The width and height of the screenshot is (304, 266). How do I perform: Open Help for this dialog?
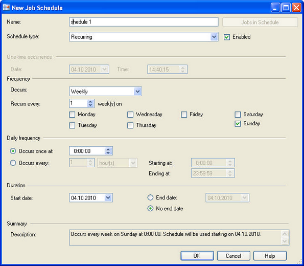270,256
